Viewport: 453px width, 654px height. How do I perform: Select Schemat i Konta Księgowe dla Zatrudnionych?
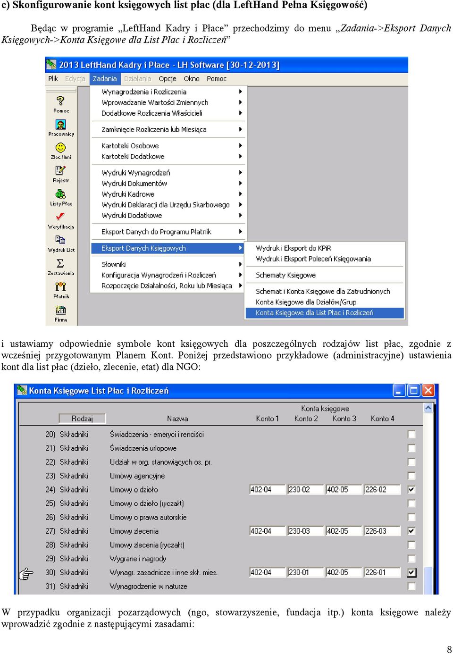(325, 292)
